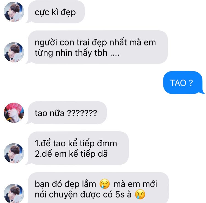
Task: Click the word "tbh" in the message
Action: coord(101,53)
